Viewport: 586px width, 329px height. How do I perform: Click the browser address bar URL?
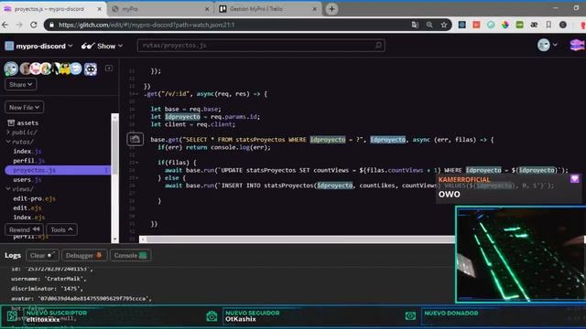[146, 25]
